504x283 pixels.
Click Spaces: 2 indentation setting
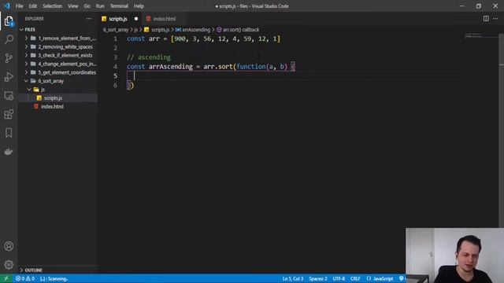point(318,278)
